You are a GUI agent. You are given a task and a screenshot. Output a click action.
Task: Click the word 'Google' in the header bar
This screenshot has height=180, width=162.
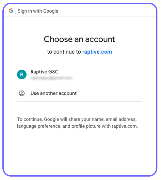click(x=51, y=11)
